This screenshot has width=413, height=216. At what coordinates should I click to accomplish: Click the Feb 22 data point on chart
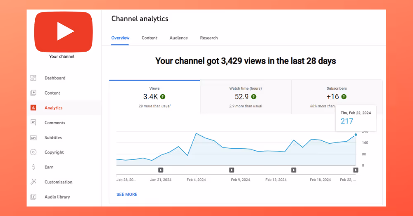(x=356, y=135)
